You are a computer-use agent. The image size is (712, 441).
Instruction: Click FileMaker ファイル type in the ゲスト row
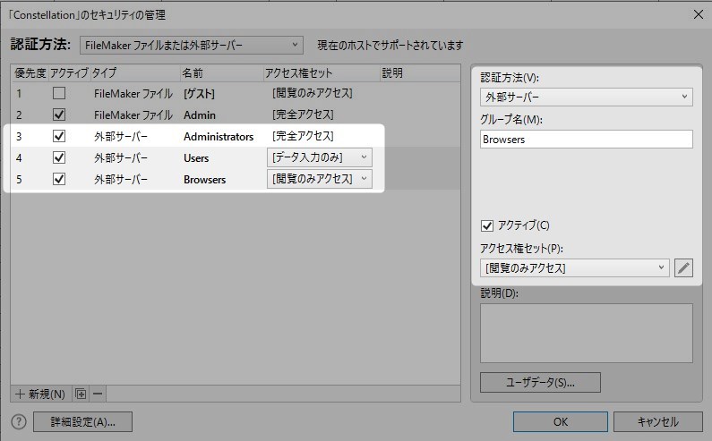133,94
